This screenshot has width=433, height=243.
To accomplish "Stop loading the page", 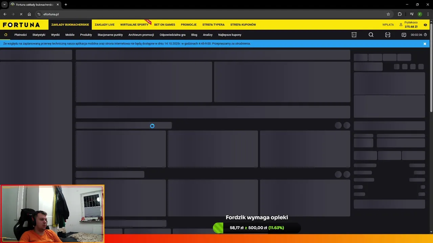I will [x=21, y=14].
